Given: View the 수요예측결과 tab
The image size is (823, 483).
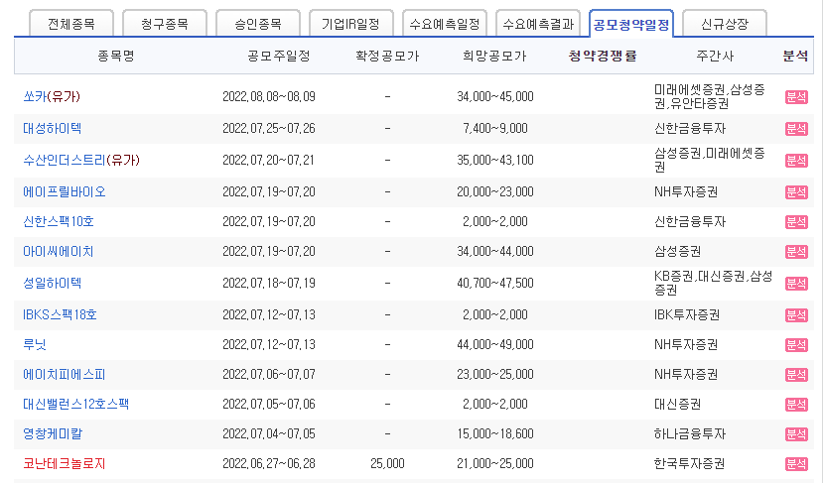Looking at the screenshot, I should tap(538, 24).
